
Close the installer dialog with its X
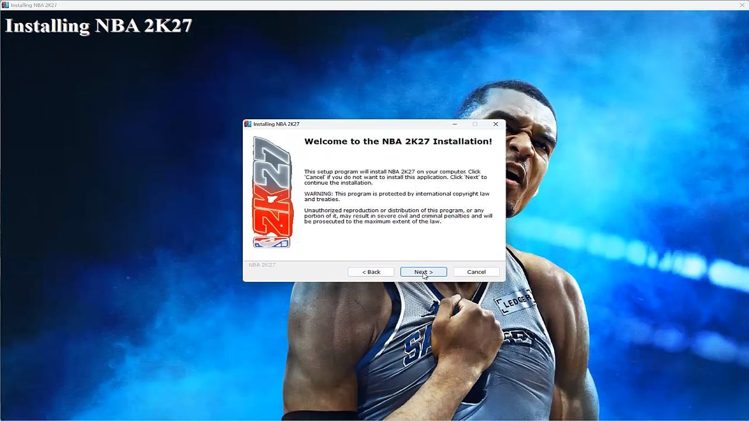pyautogui.click(x=496, y=124)
